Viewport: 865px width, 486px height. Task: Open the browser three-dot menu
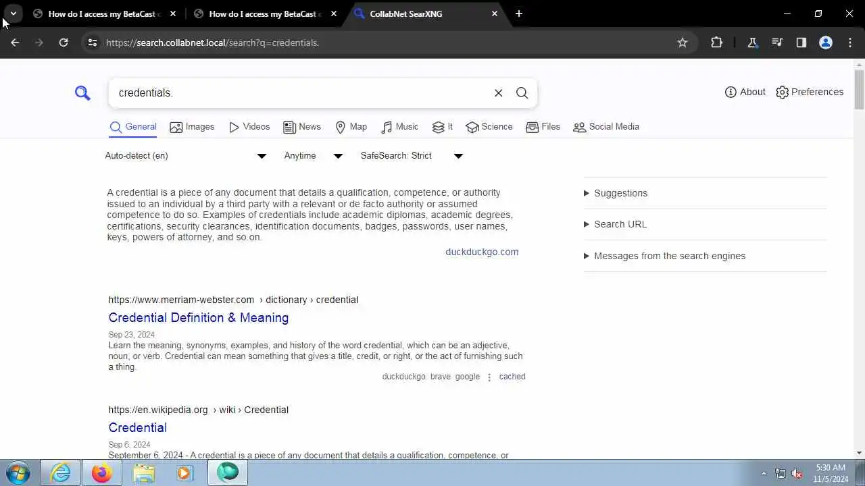(x=850, y=43)
